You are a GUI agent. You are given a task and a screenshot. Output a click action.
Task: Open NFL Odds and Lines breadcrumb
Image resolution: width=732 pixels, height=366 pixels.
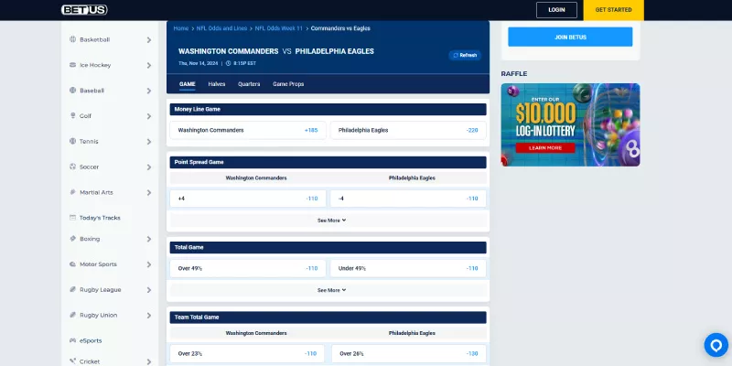pos(221,28)
